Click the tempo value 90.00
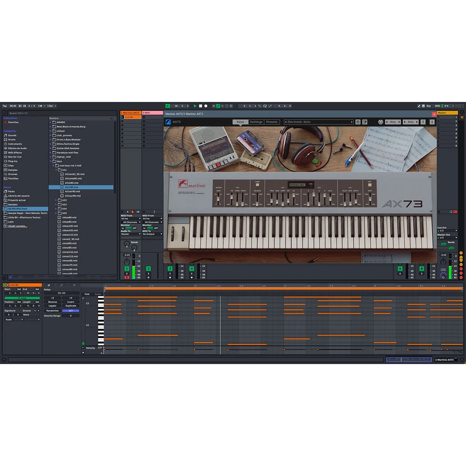 pyautogui.click(x=13, y=106)
